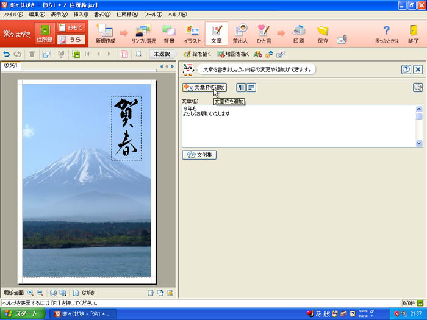Click the Windows スタート button
Image resolution: width=427 pixels, height=320 pixels.
tap(23, 314)
